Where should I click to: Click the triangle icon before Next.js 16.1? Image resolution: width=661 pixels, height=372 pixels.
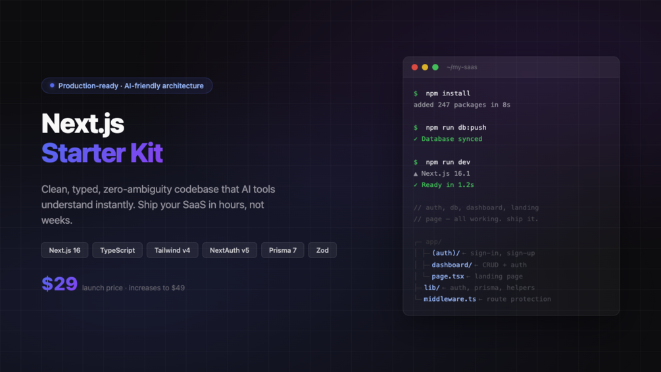[x=416, y=174]
